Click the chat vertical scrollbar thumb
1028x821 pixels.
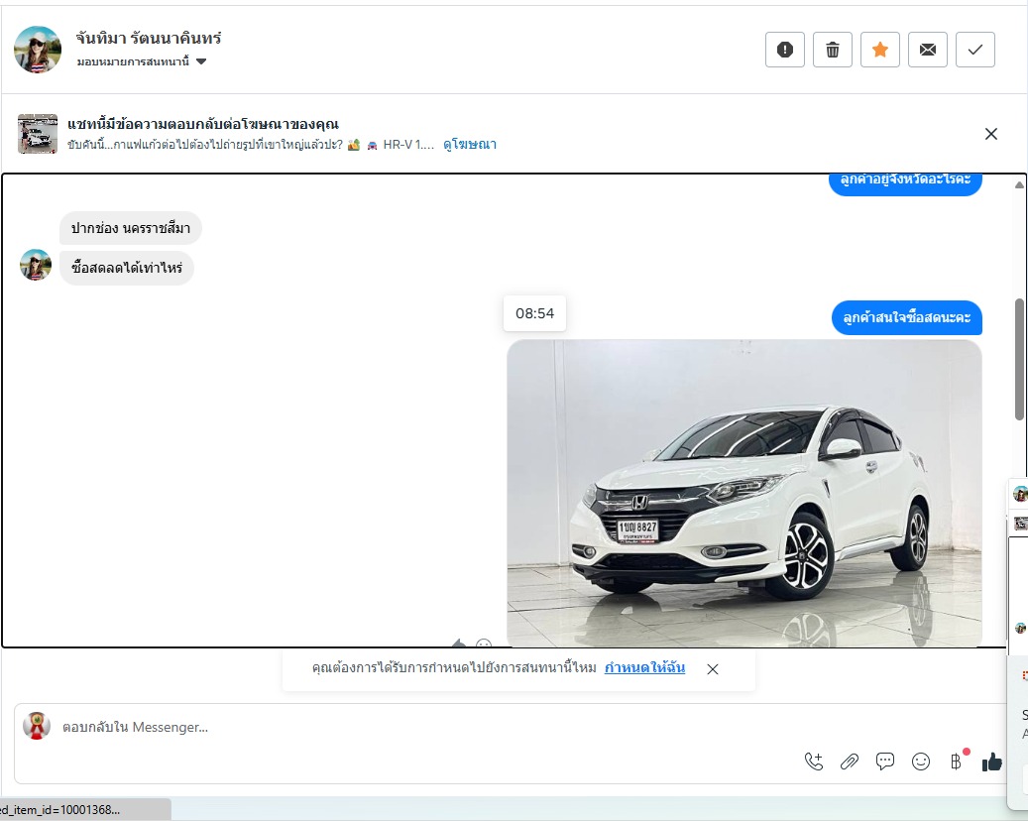(x=1019, y=359)
